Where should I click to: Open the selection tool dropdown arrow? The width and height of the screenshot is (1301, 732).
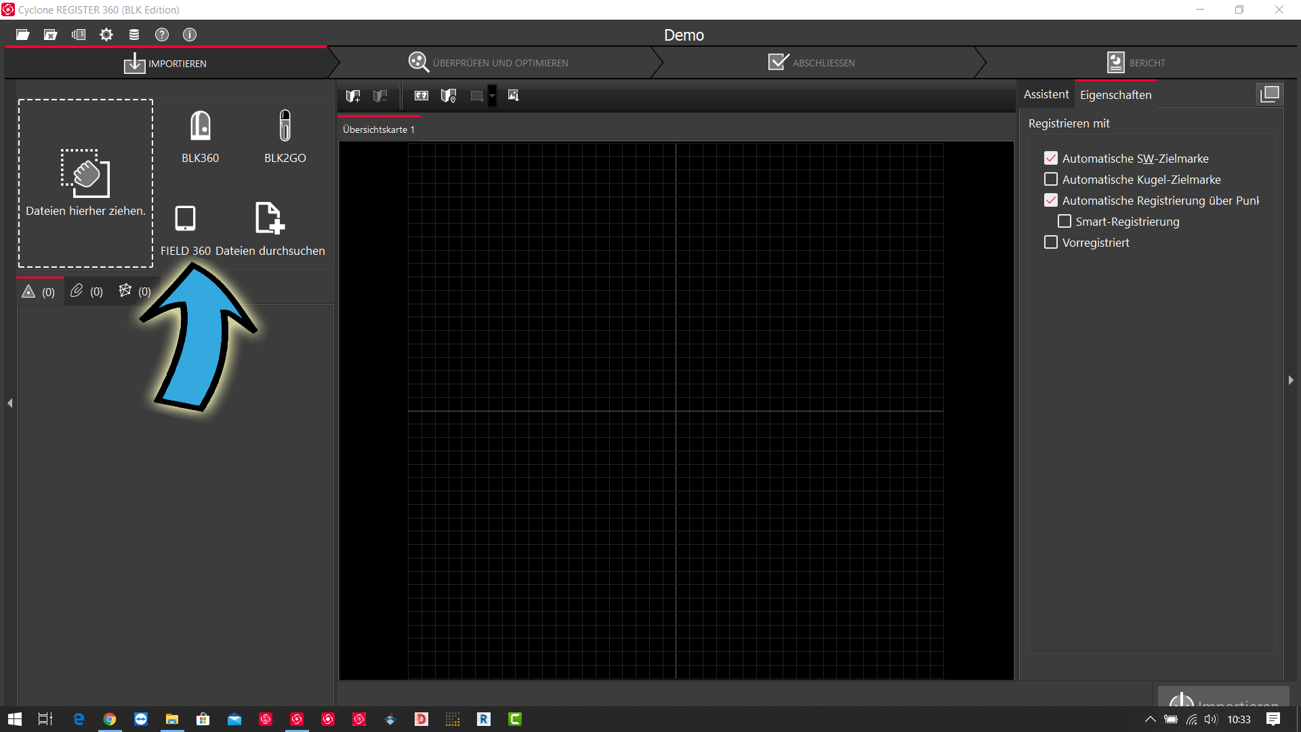coord(493,96)
